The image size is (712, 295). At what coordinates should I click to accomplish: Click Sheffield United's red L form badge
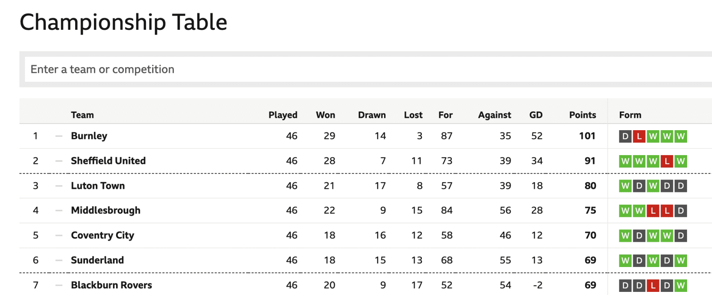click(x=667, y=161)
